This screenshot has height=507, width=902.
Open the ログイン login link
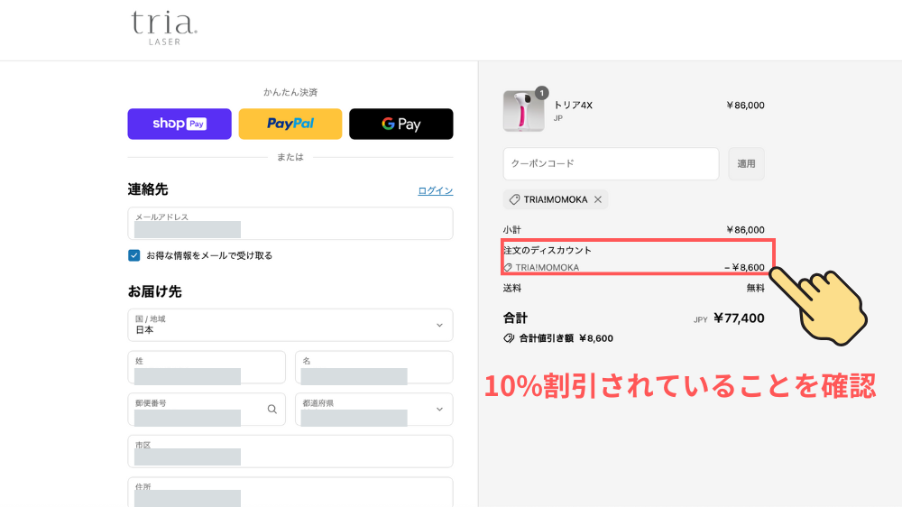coord(436,190)
